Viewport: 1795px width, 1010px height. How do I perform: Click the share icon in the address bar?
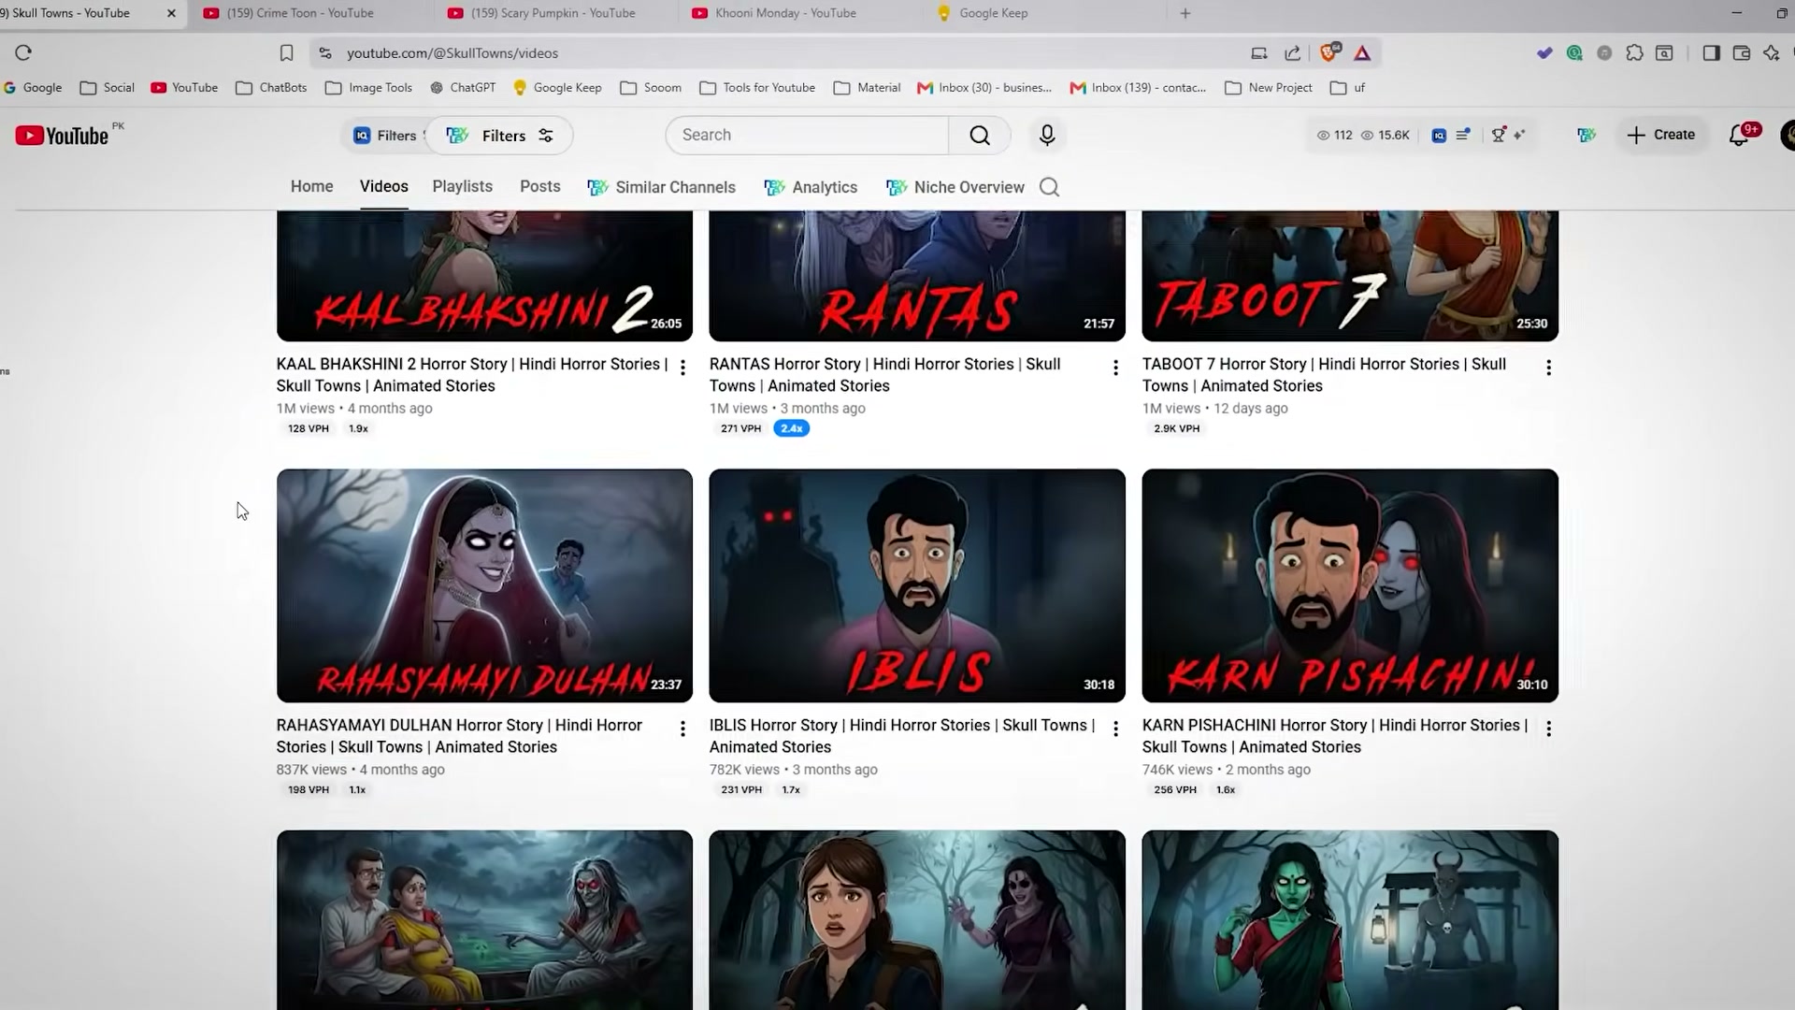click(1293, 53)
